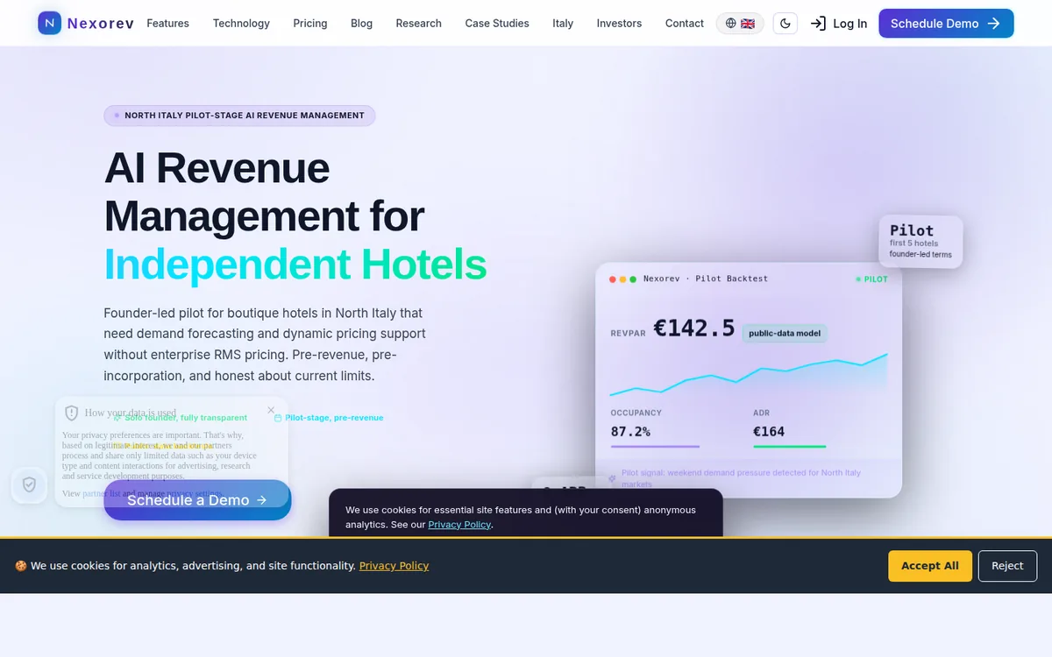Toggle dark mode with moon icon
Viewport: 1052px width, 657px height.
785,24
